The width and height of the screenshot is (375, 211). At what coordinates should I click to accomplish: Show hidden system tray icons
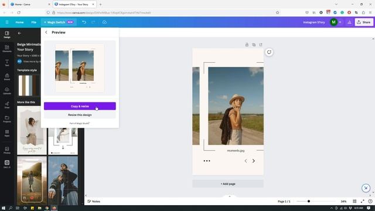point(331,208)
